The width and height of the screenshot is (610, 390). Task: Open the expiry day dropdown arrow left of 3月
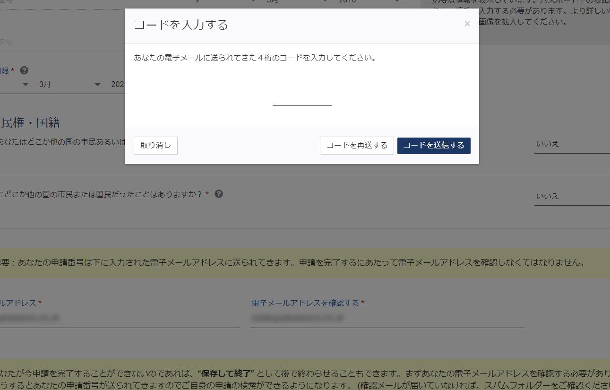[x=26, y=85]
